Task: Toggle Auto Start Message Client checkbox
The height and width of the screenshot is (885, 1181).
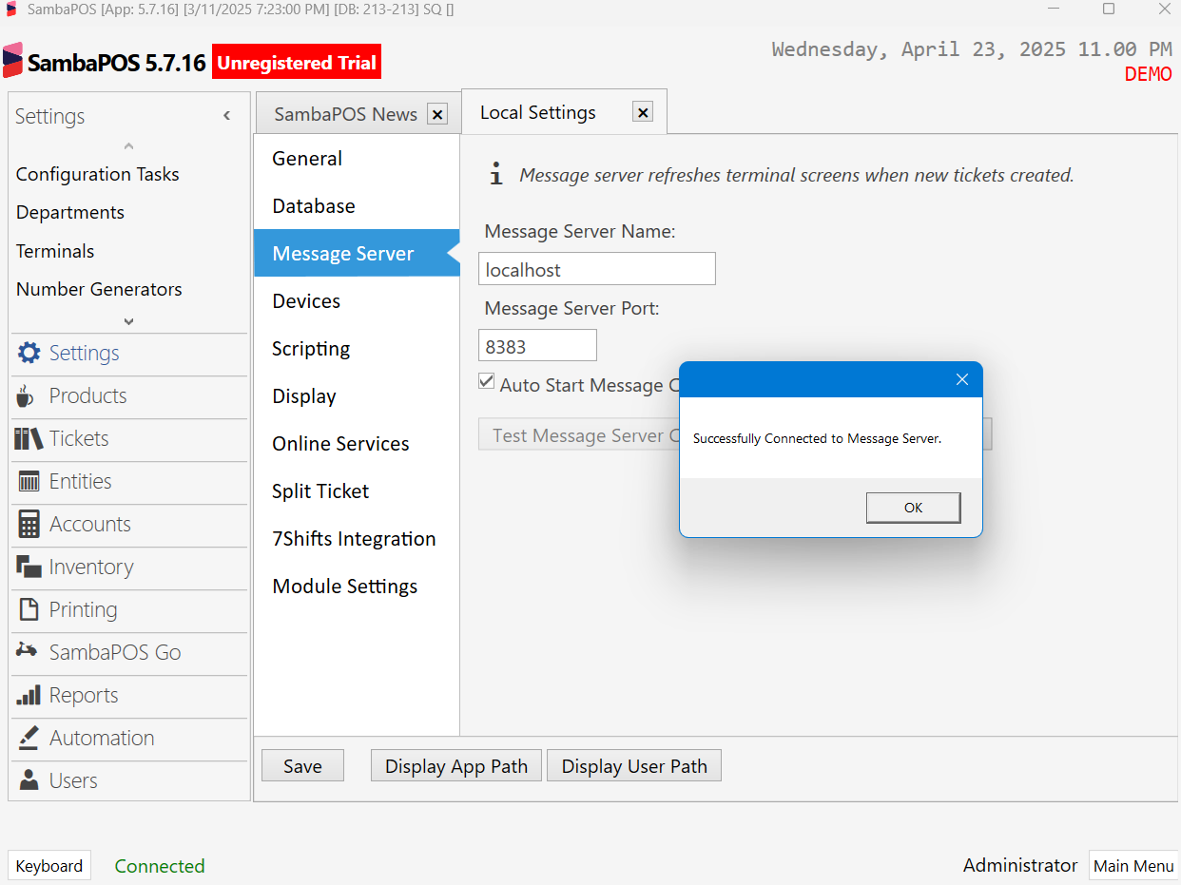Action: [487, 382]
